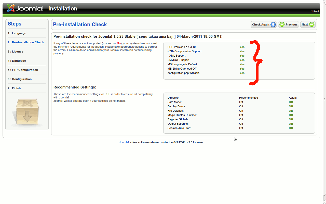Click the PHP Version >= 4.3.10 row
The width and height of the screenshot is (326, 204).
[x=206, y=47]
